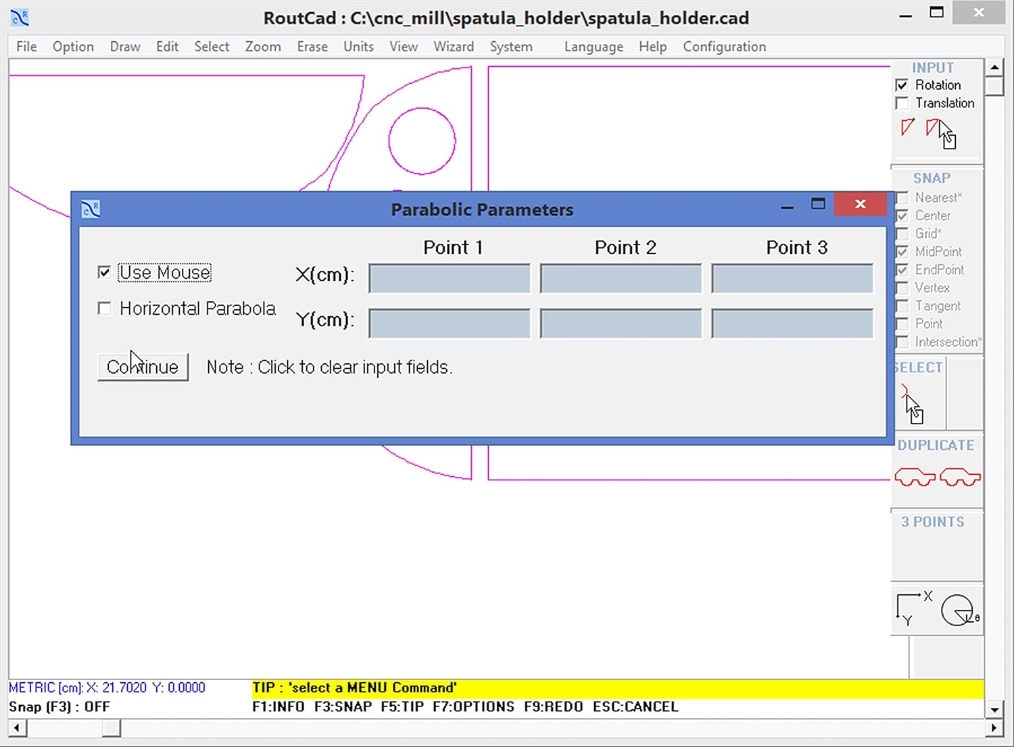Uncheck Use Mouse in Parabolic Parameters
Image resolution: width=1014 pixels, height=747 pixels.
point(104,272)
